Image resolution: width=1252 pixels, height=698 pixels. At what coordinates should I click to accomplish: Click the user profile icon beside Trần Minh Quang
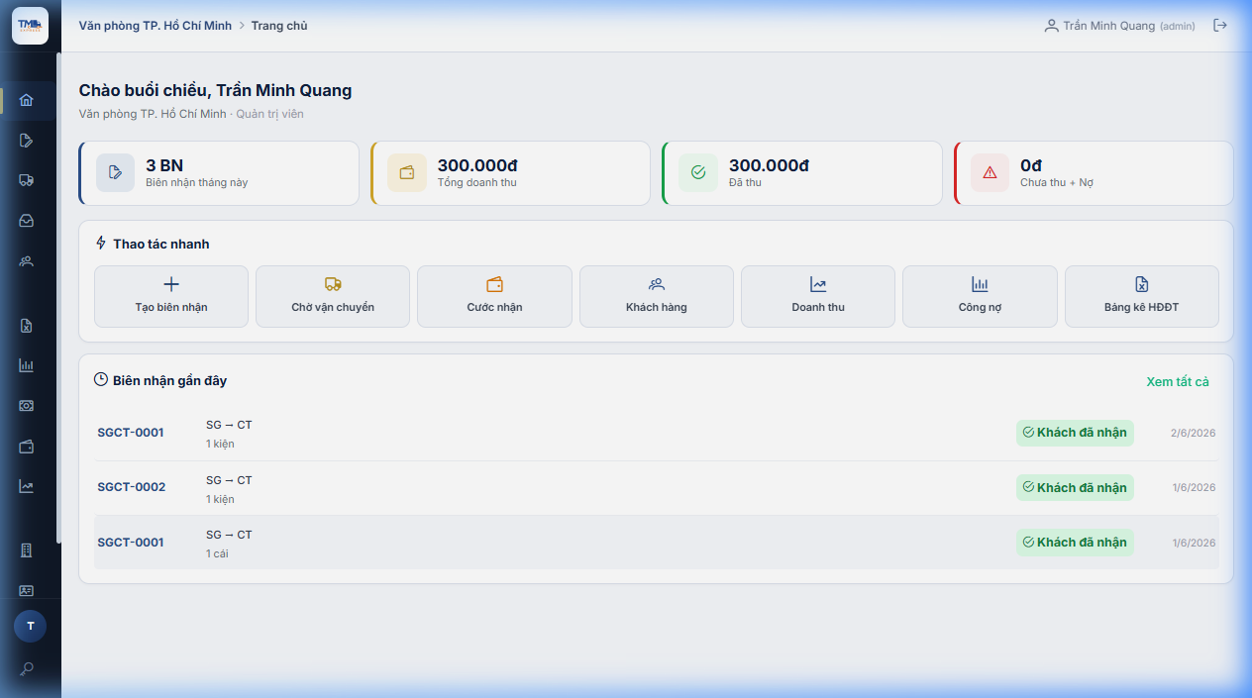tap(1051, 26)
